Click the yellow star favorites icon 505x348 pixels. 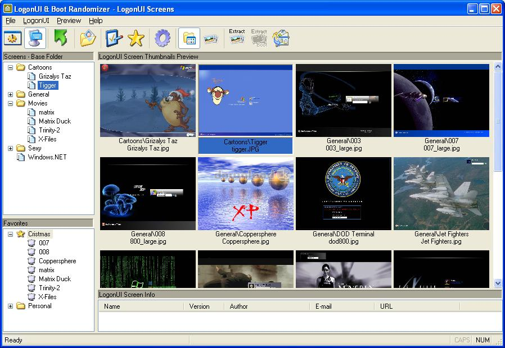[136, 38]
